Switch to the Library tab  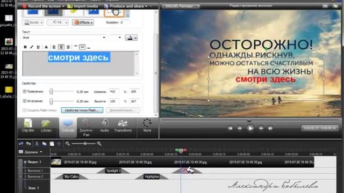[x=46, y=125]
